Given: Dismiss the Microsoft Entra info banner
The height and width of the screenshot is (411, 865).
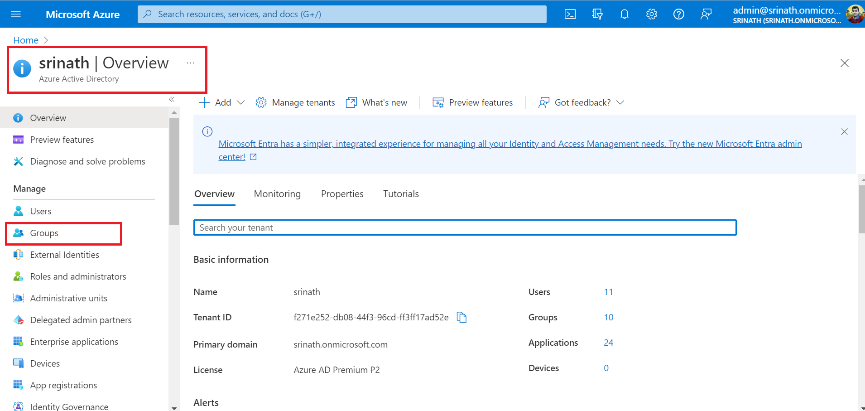Looking at the screenshot, I should (x=844, y=132).
